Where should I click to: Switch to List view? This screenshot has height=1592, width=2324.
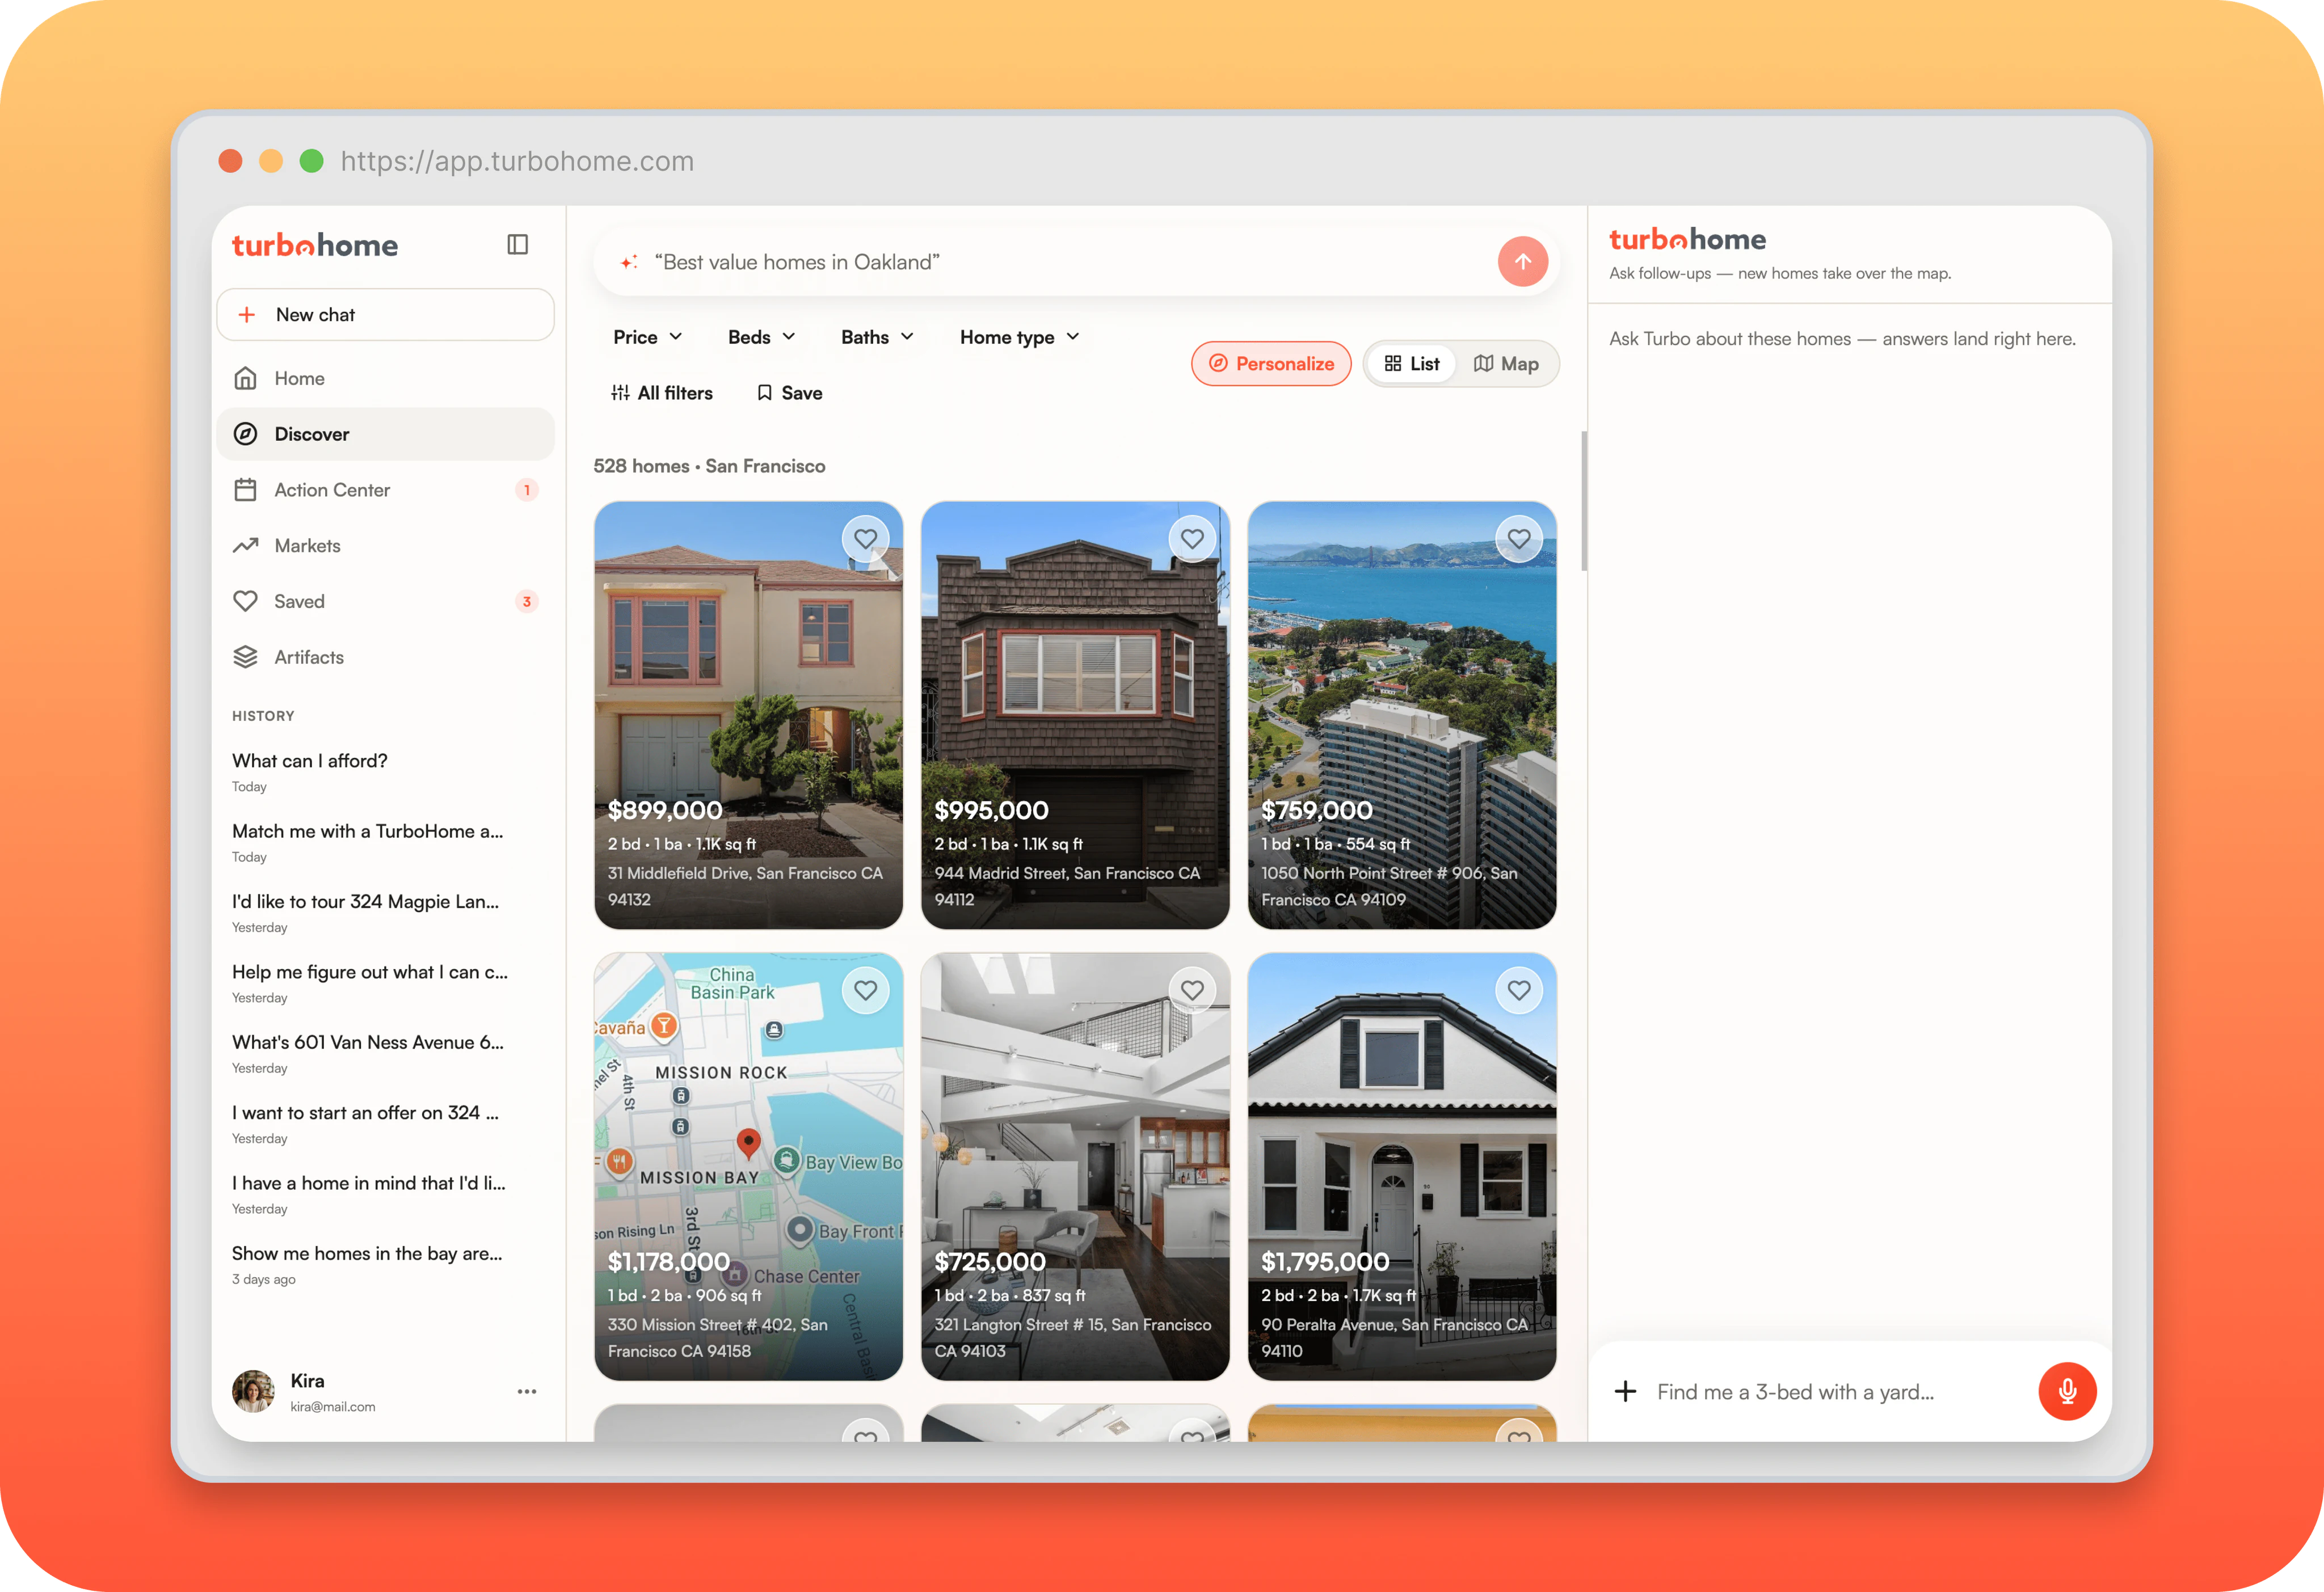(1412, 364)
